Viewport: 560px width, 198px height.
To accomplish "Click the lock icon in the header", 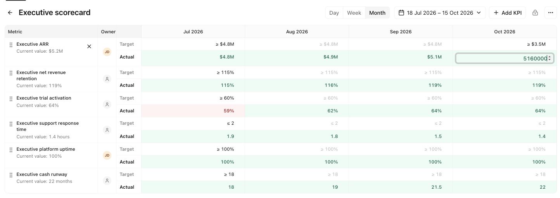I will (535, 13).
